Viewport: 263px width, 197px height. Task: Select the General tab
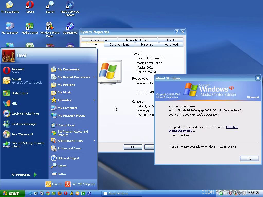point(92,44)
